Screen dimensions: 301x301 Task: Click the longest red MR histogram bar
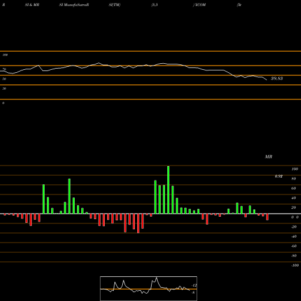pos(138,223)
